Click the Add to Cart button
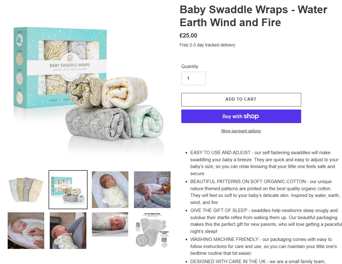 click(241, 100)
